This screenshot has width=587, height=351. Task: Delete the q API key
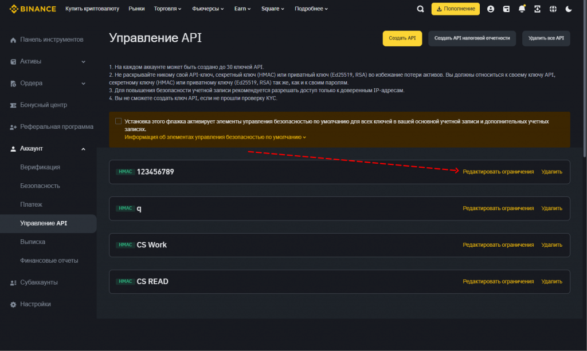tap(552, 208)
